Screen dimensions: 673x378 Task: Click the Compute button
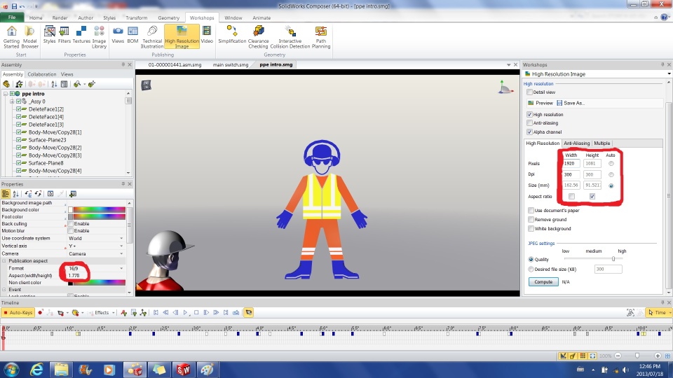(x=543, y=282)
